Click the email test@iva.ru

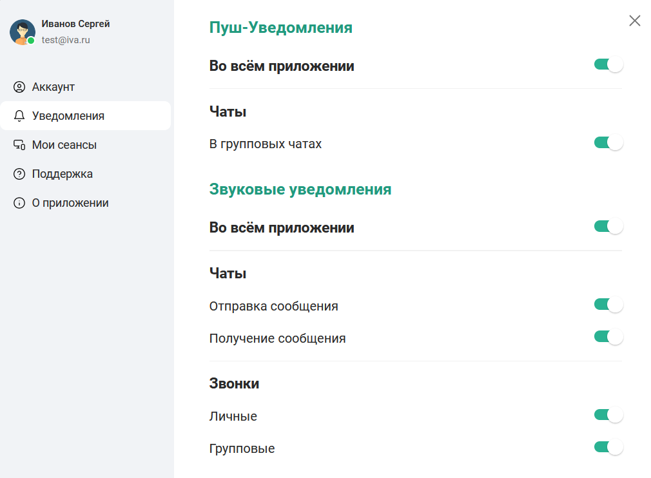[63, 39]
